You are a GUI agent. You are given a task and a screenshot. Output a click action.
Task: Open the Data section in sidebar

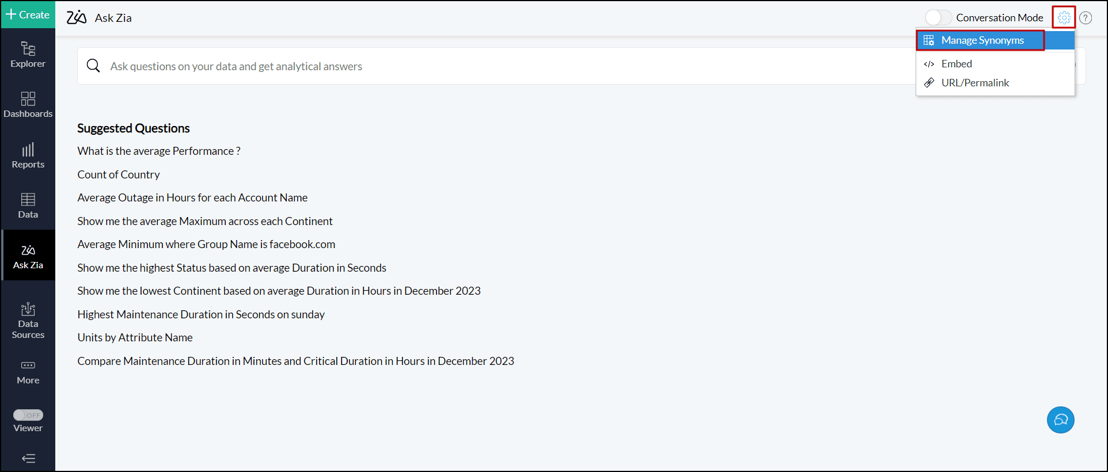click(28, 205)
